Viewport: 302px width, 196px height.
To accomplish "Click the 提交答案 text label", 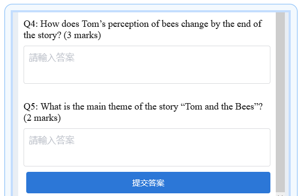I will [x=148, y=183].
